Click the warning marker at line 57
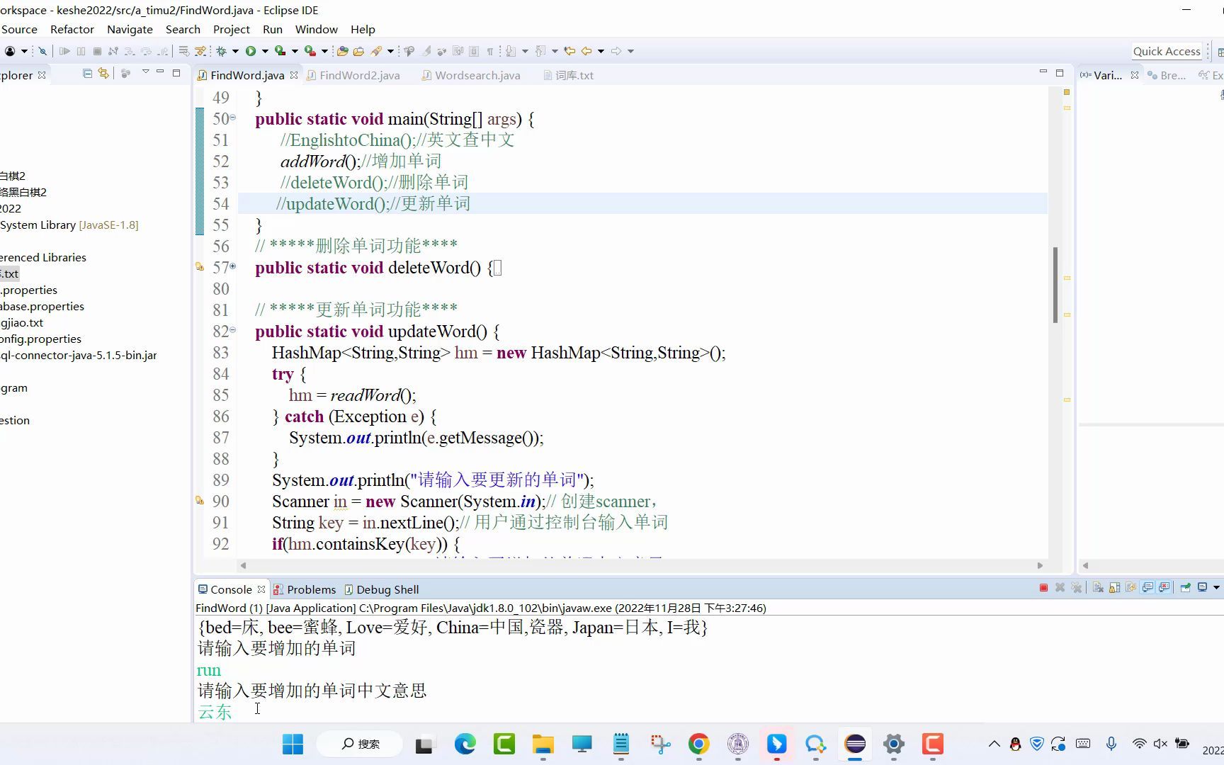This screenshot has height=765, width=1224. point(200,267)
